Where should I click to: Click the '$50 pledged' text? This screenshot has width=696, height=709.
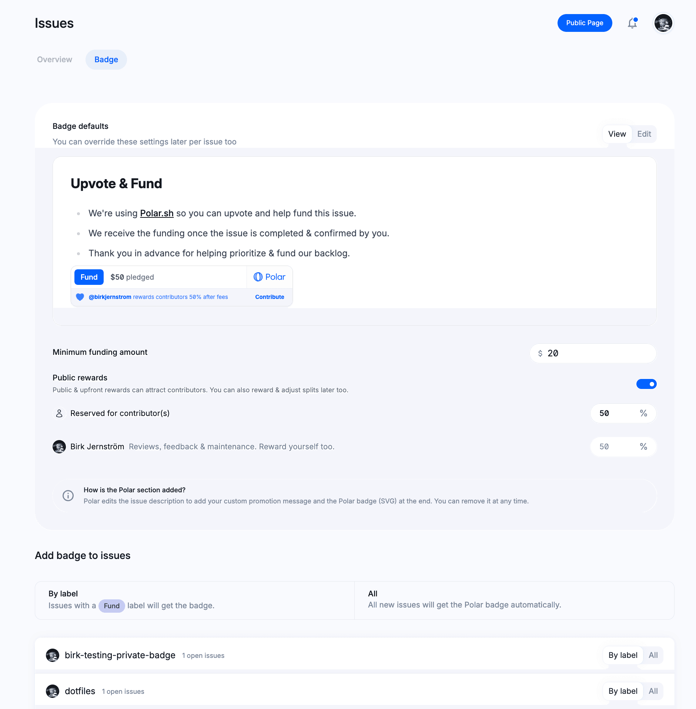click(132, 277)
